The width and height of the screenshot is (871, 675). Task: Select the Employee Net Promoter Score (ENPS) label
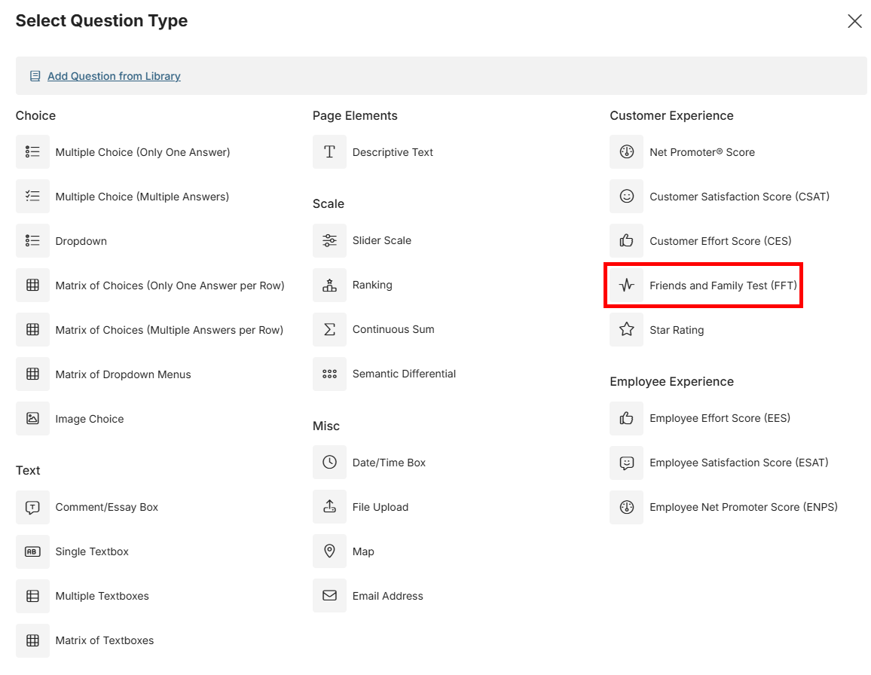(744, 507)
